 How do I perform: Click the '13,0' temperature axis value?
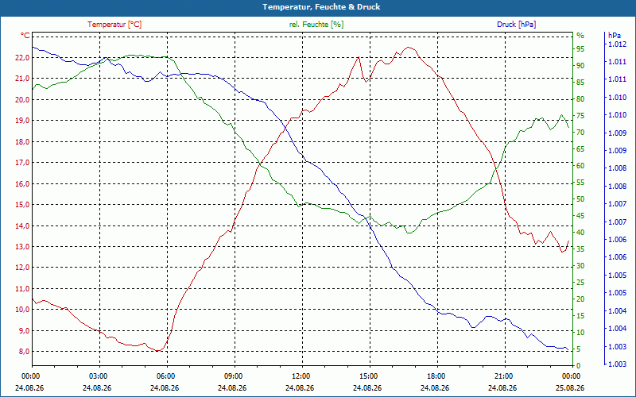[22, 247]
